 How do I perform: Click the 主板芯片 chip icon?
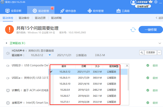tap(8, 103)
